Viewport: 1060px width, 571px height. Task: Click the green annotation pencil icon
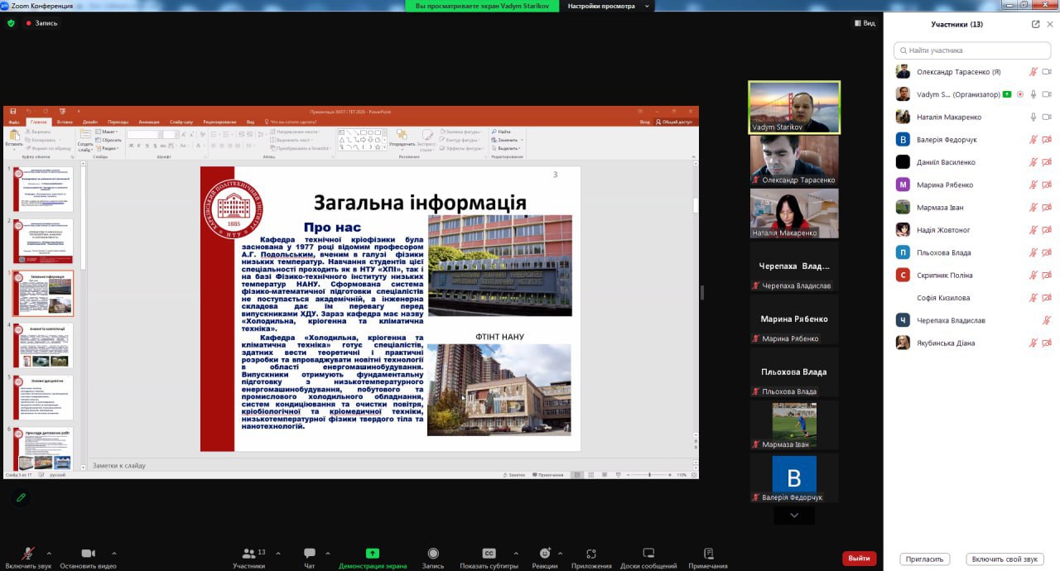pos(21,497)
